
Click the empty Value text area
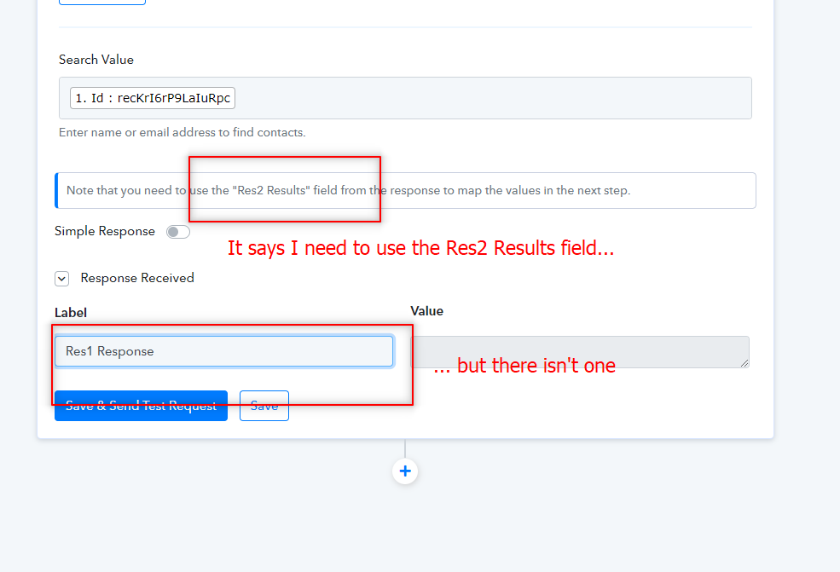click(x=580, y=352)
